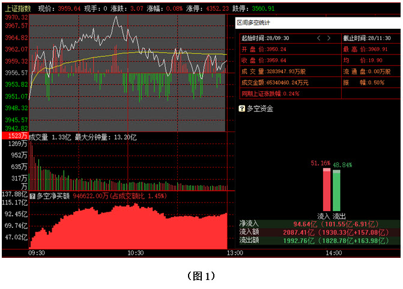Click the 3942.82 price axis label
403x289 pixels.
pyautogui.click(x=16, y=128)
